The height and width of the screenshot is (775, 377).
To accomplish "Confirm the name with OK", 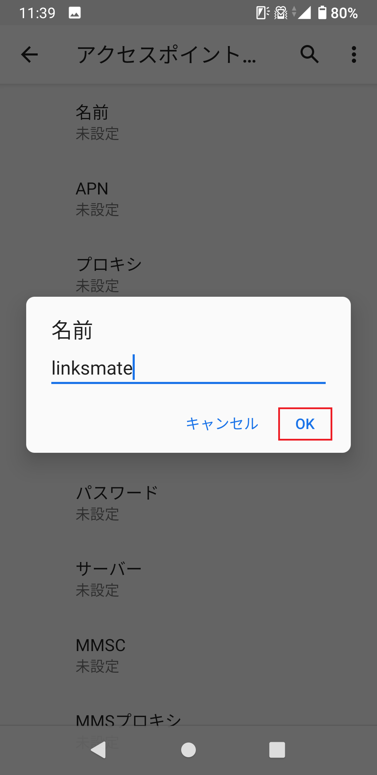I will (x=305, y=424).
